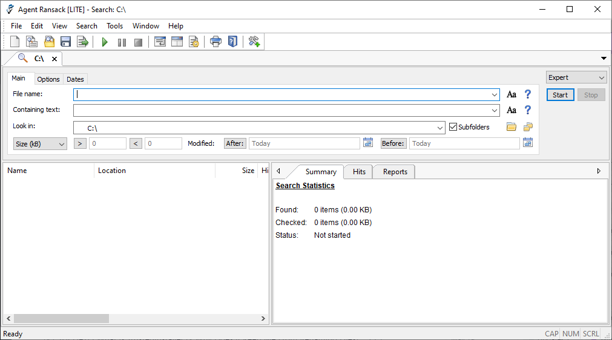Viewport: 612px width, 340px height.
Task: Click the configuration tools icon in toolbar
Action: [254, 42]
